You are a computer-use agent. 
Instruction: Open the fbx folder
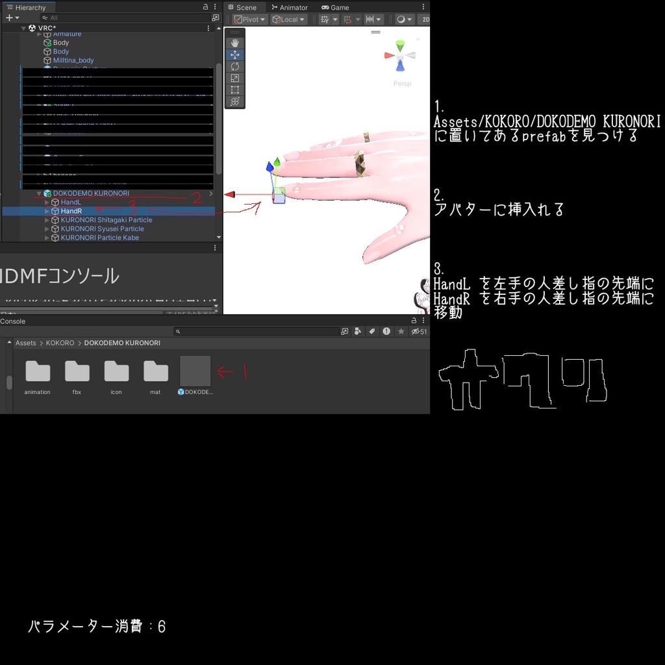click(77, 377)
